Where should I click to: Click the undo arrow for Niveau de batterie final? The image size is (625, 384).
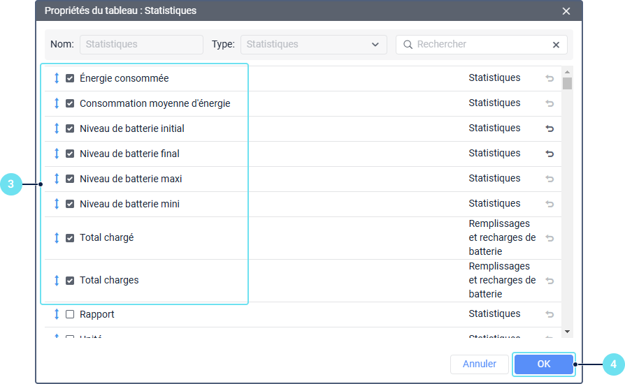pyautogui.click(x=549, y=154)
